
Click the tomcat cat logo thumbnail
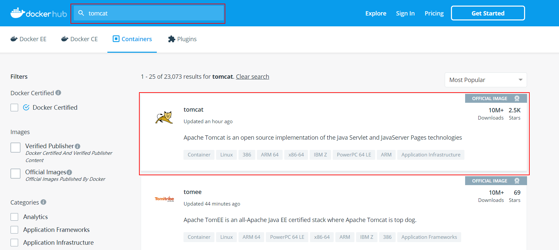164,117
